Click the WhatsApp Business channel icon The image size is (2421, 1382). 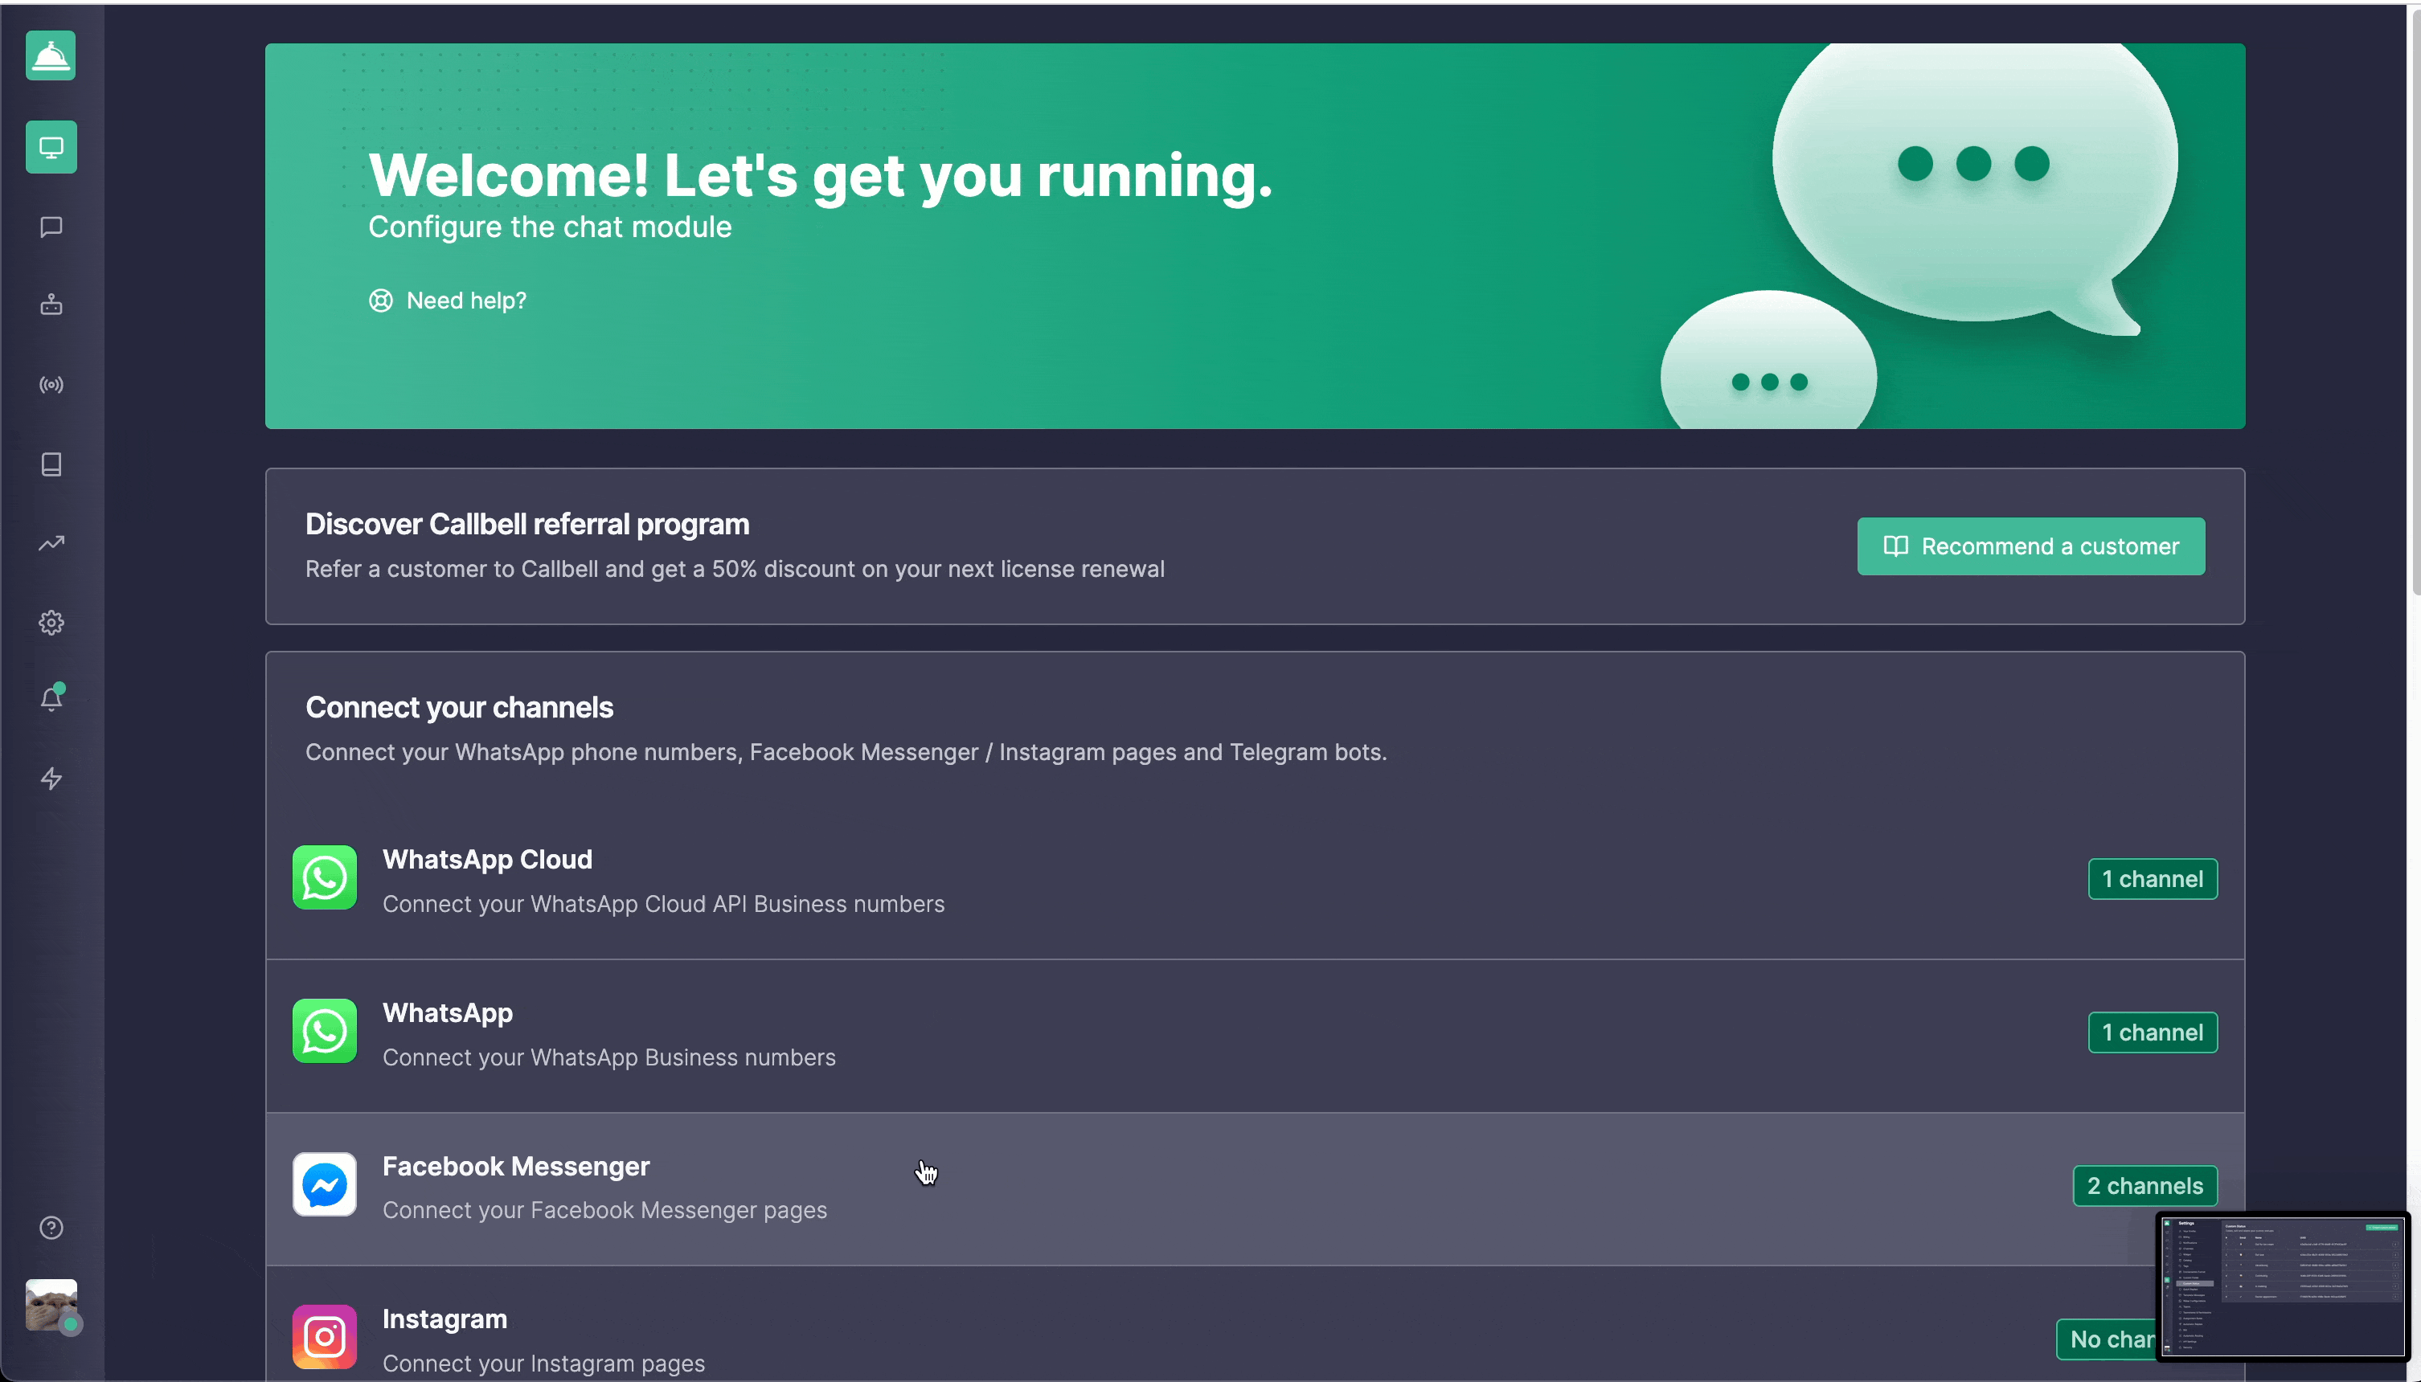click(x=325, y=1032)
